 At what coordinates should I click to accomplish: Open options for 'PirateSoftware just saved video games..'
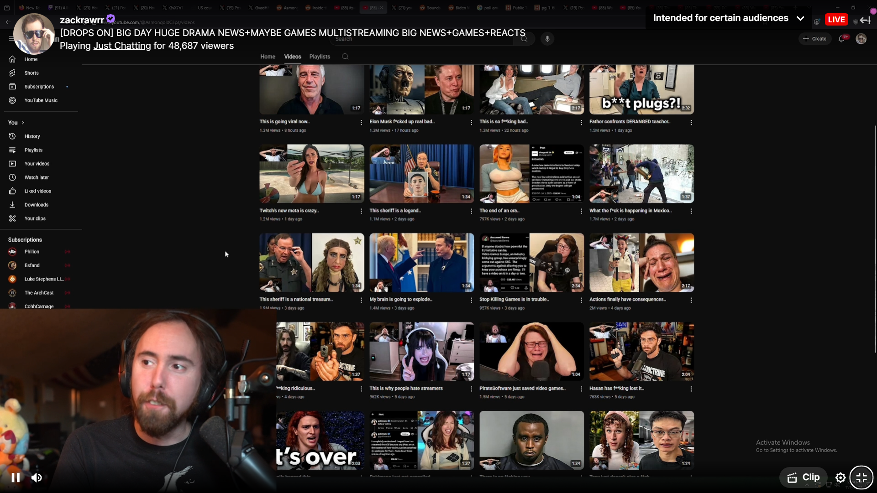[581, 389]
